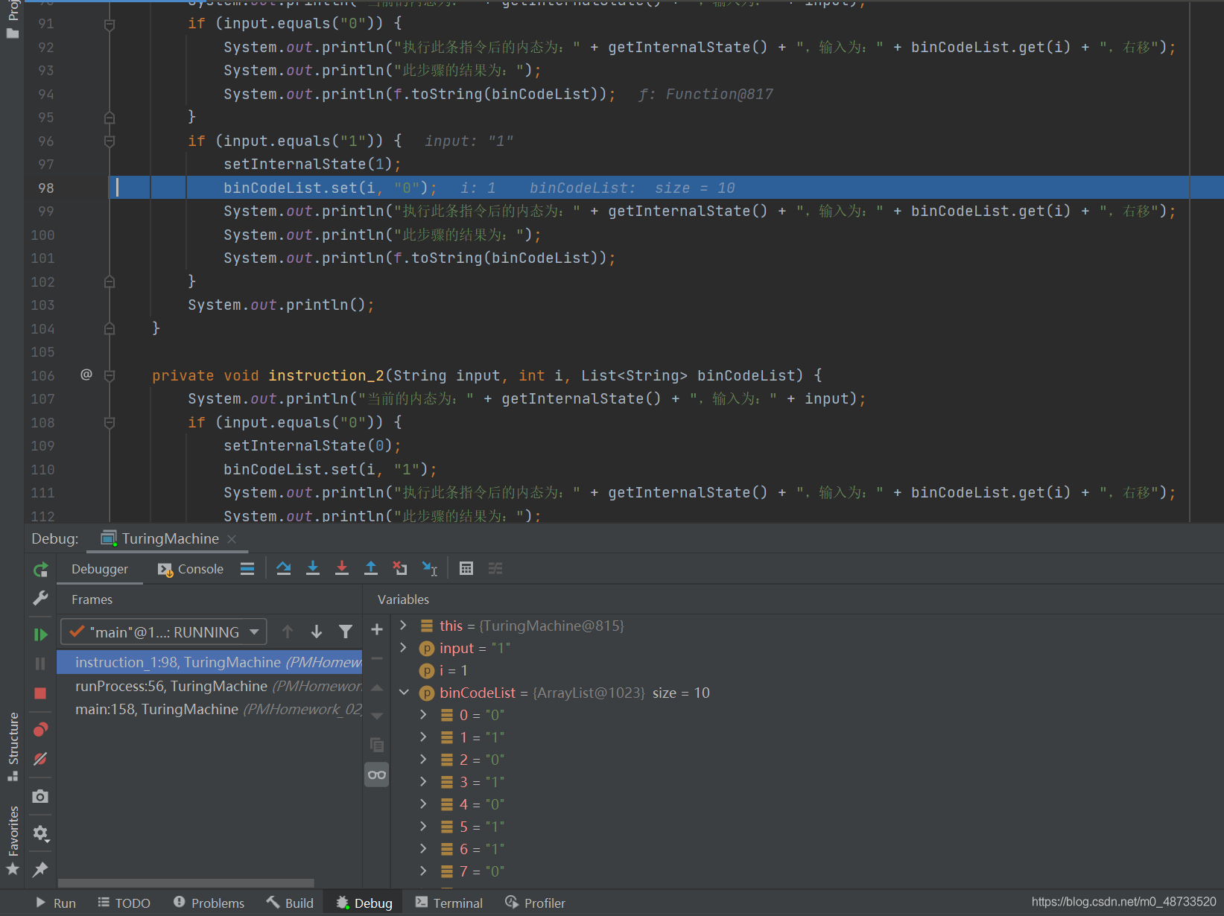Click the Step Over debugger button

pyautogui.click(x=283, y=568)
